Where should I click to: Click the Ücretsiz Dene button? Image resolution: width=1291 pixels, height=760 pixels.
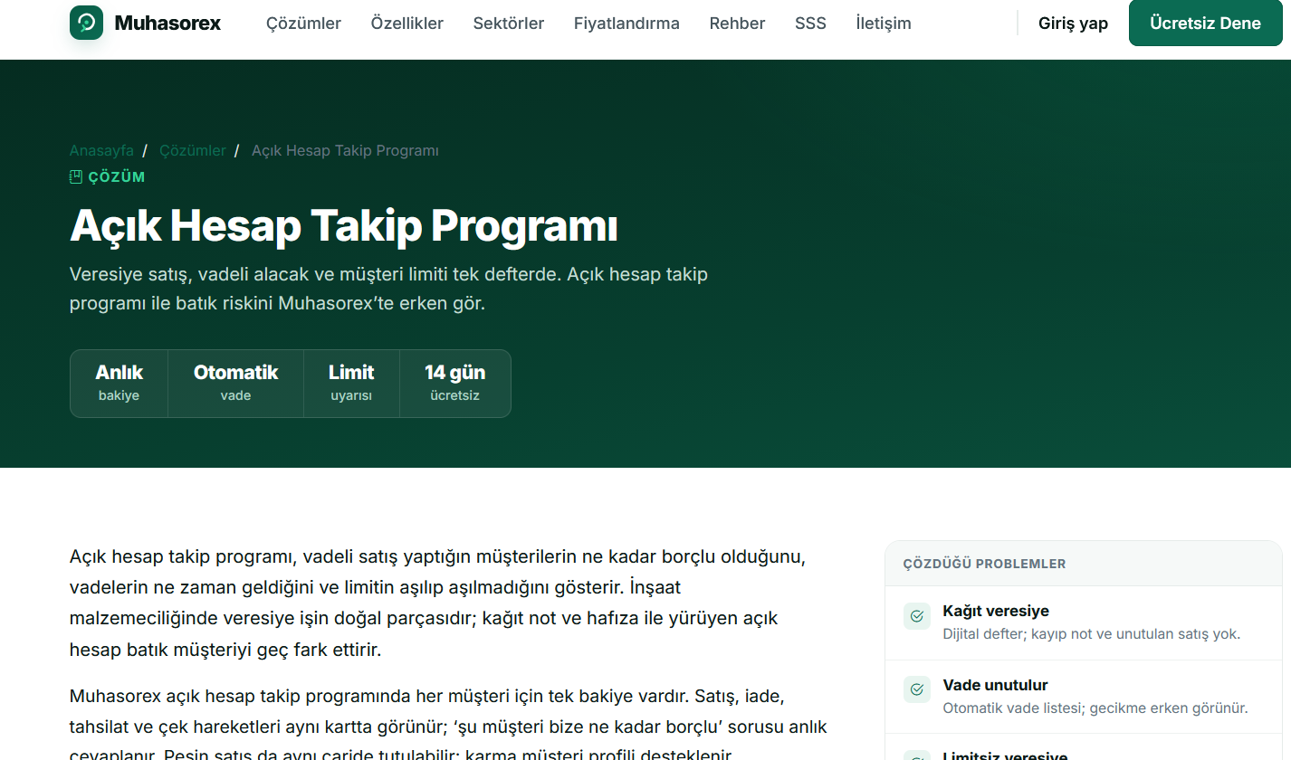(1205, 24)
